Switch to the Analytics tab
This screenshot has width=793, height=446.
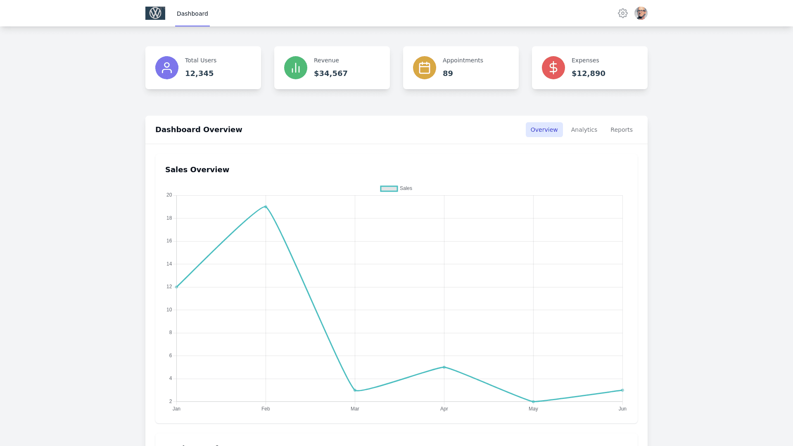coord(584,130)
